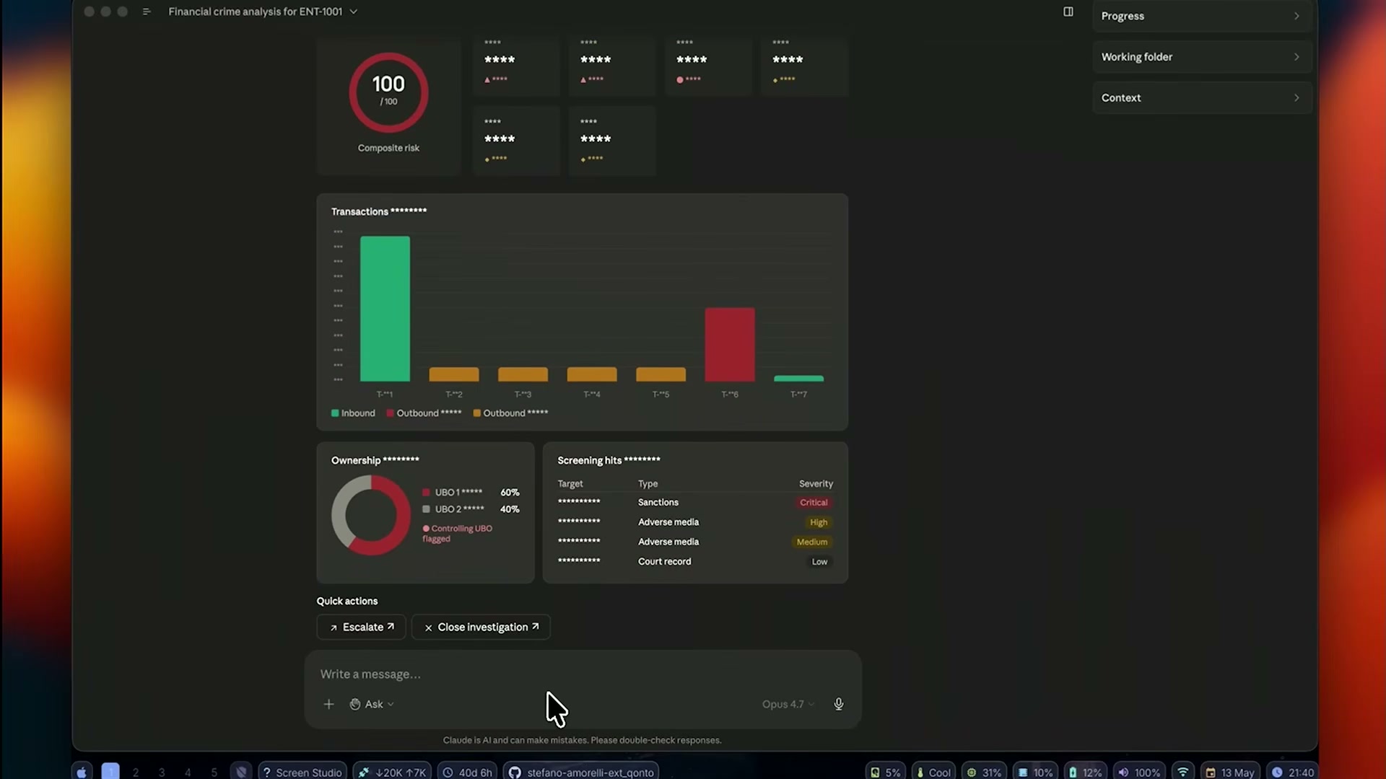Viewport: 1386px width, 779px height.
Task: Expand the Progress panel
Action: [x=1200, y=16]
